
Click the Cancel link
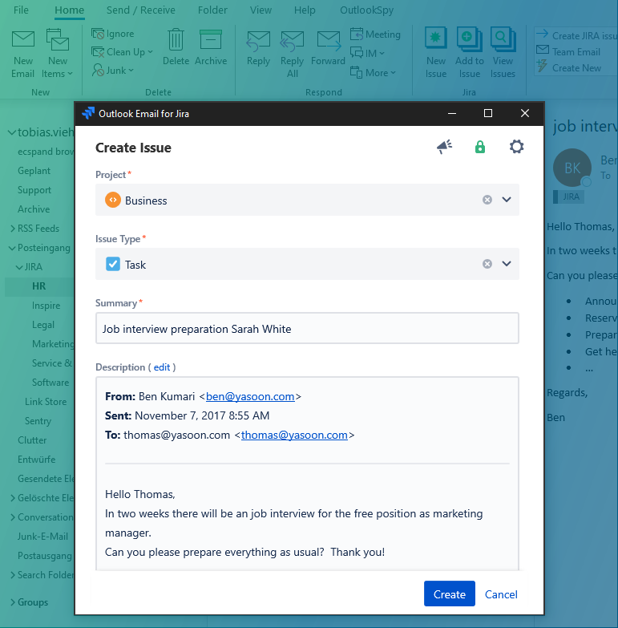point(501,594)
